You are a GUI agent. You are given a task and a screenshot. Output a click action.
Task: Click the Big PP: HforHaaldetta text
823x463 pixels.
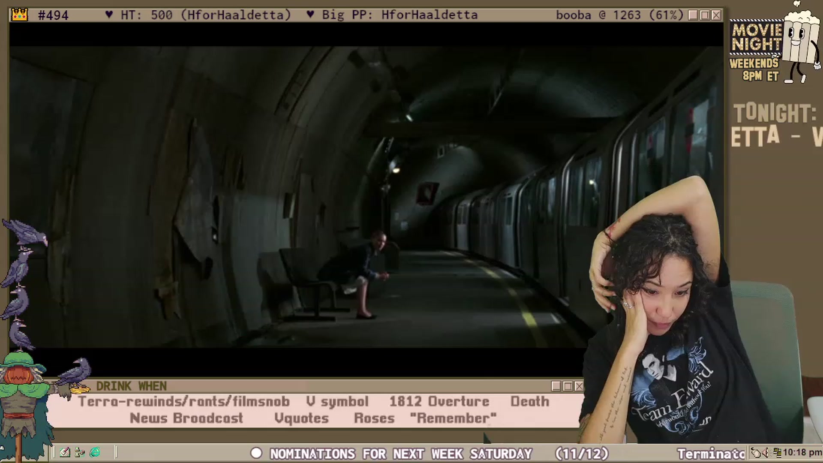(x=399, y=15)
